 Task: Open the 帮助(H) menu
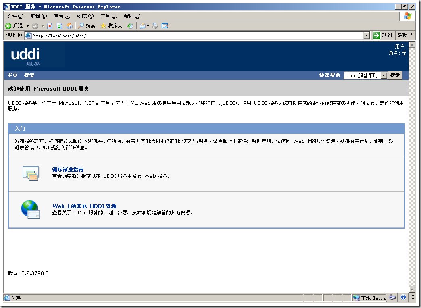(132, 16)
